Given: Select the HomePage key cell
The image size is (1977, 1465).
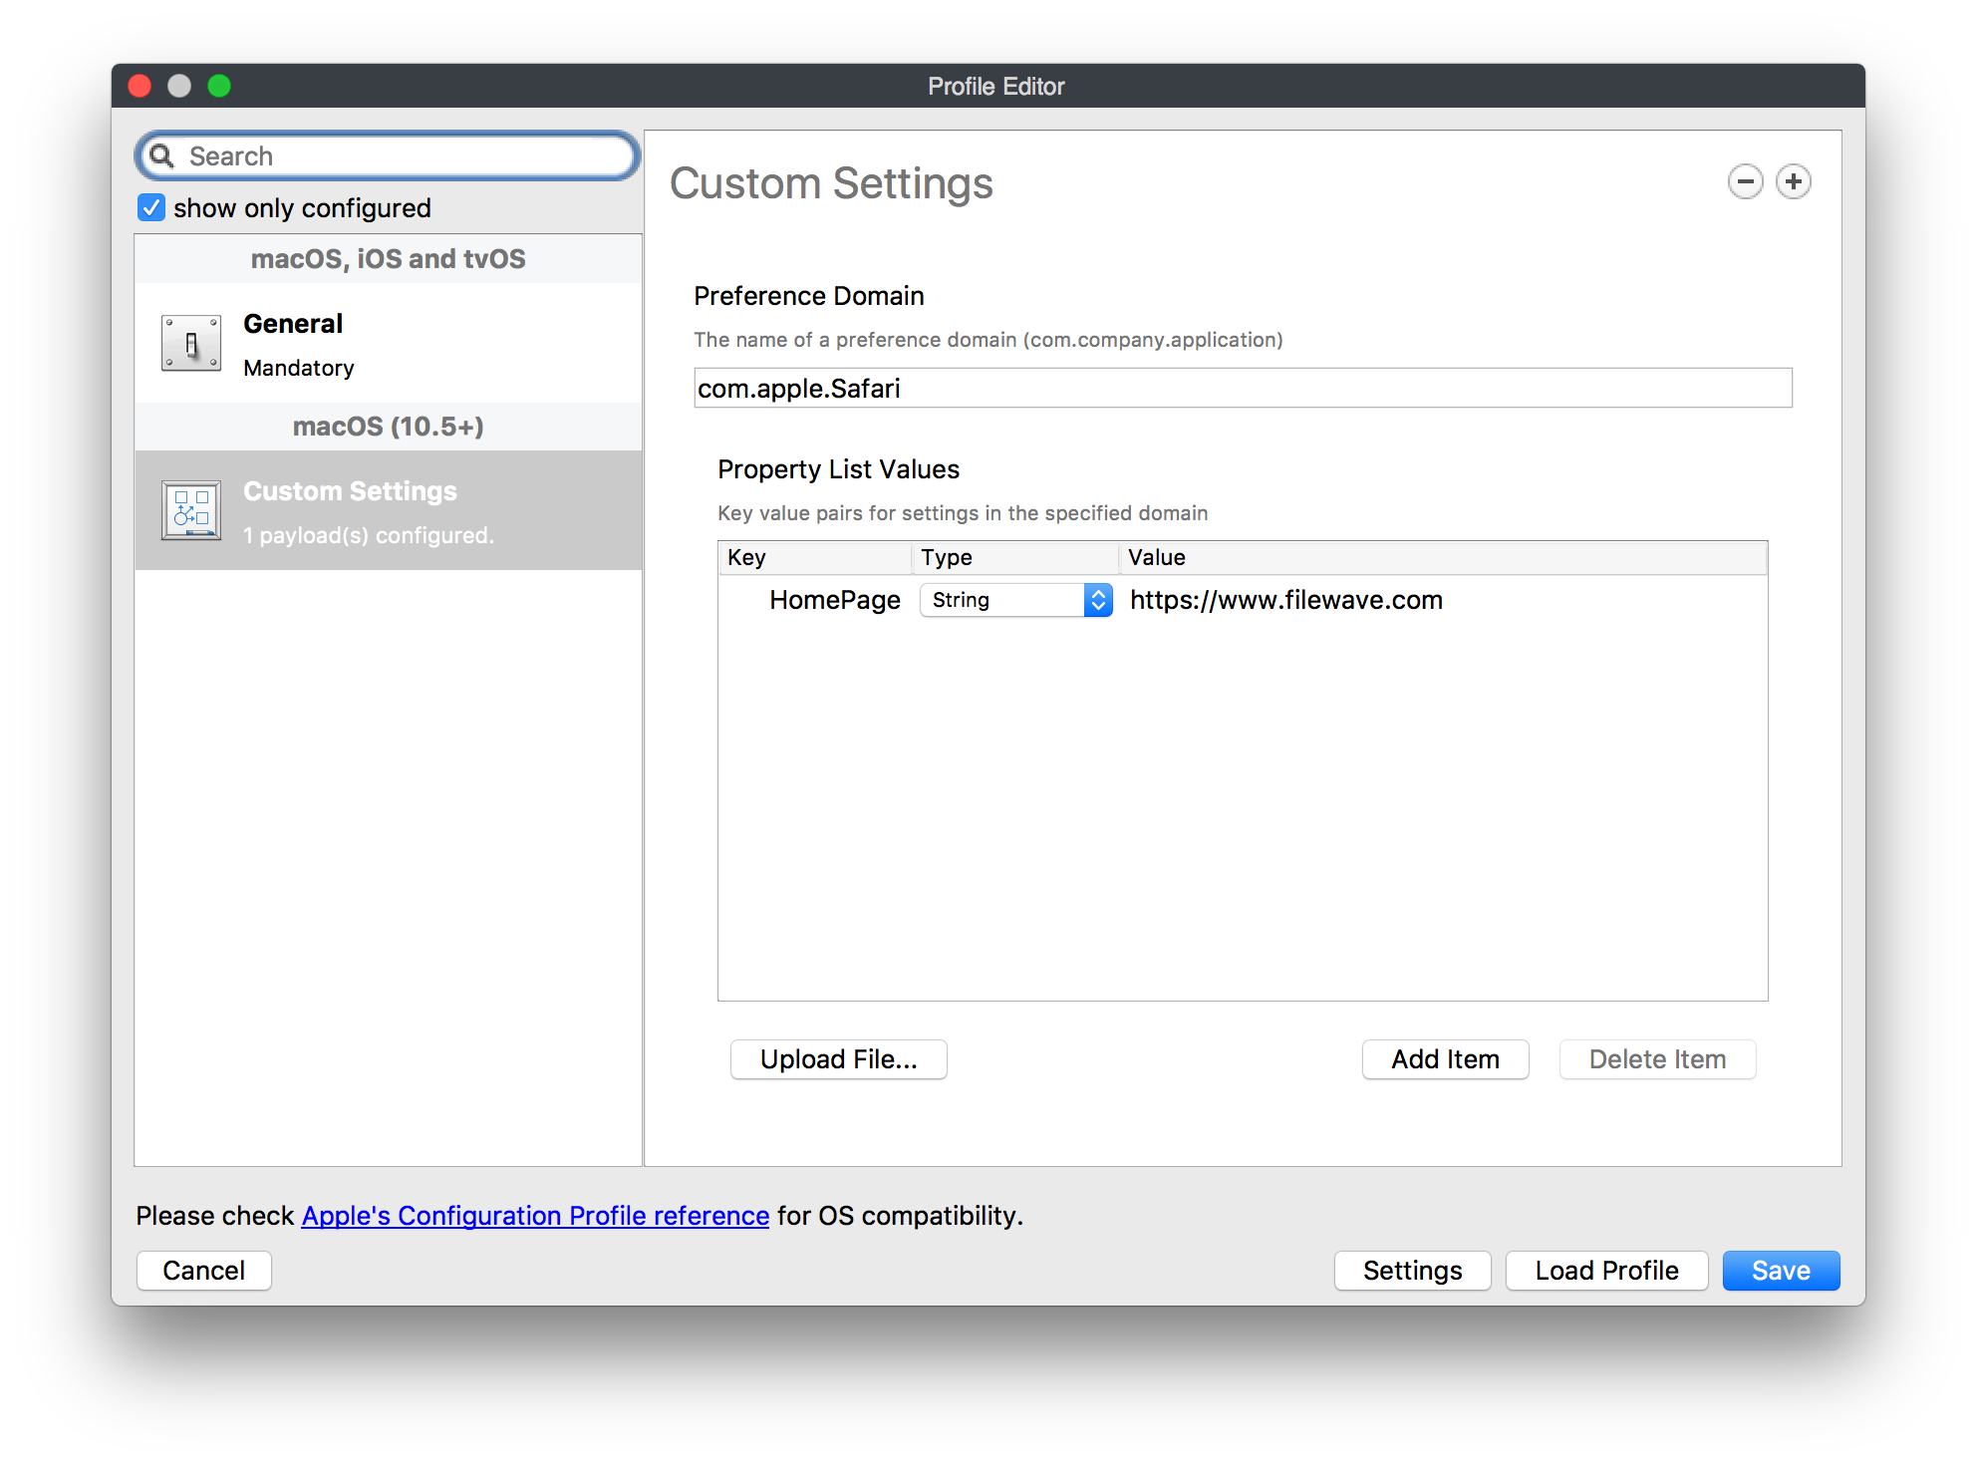Looking at the screenshot, I should pos(834,600).
